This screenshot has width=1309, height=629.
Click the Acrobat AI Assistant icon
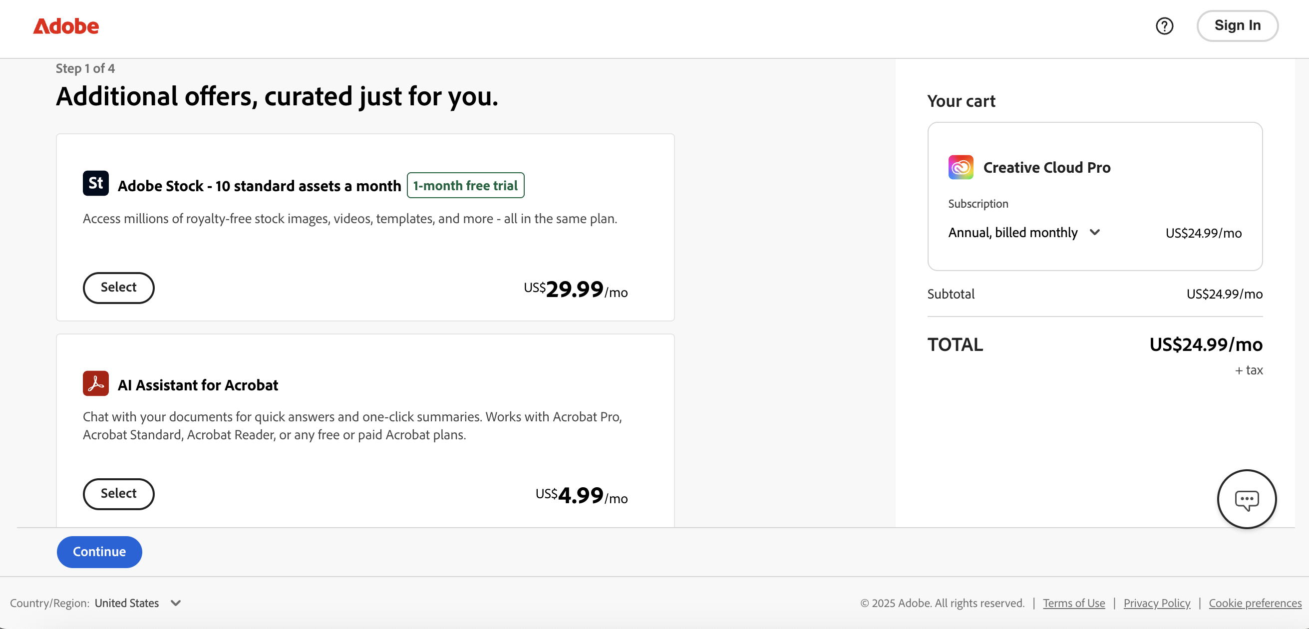[95, 383]
